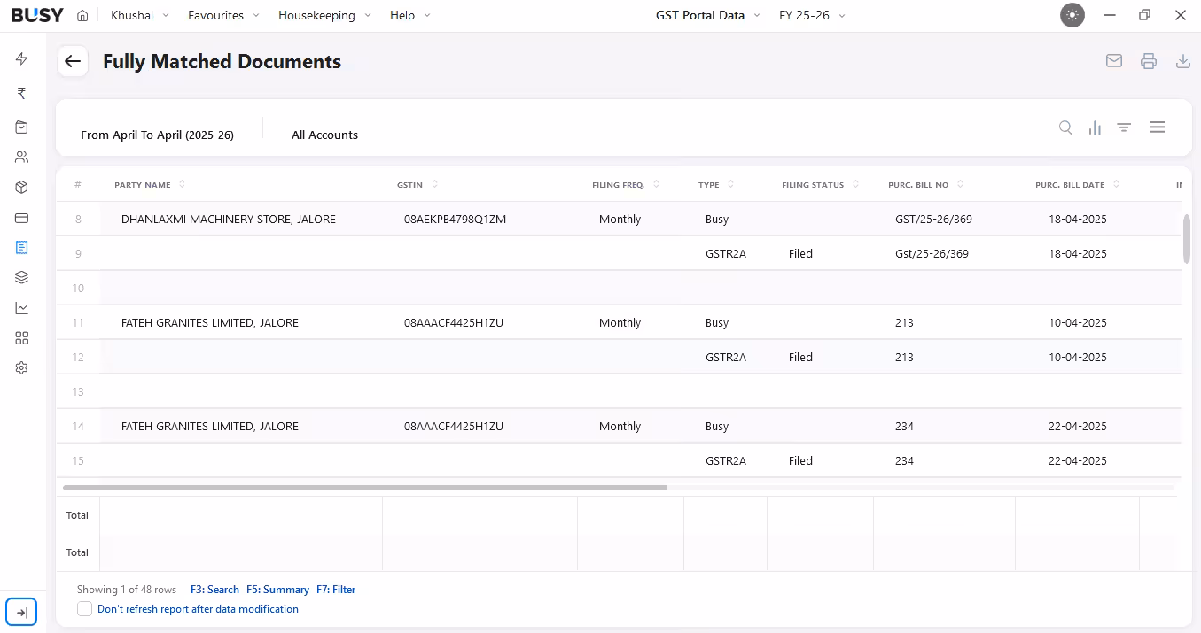This screenshot has height=633, width=1201.
Task: Click the home icon in the top bar
Action: [82, 15]
